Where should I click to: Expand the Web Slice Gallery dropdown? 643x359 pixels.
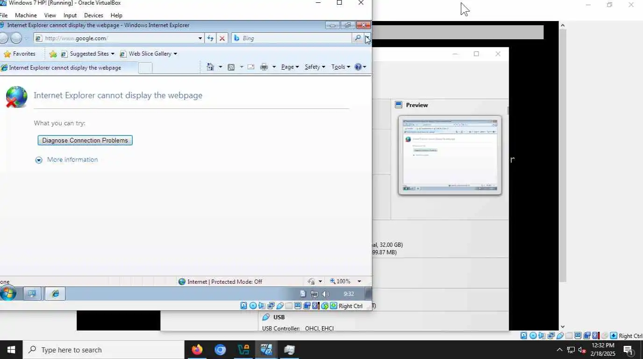[x=175, y=54]
